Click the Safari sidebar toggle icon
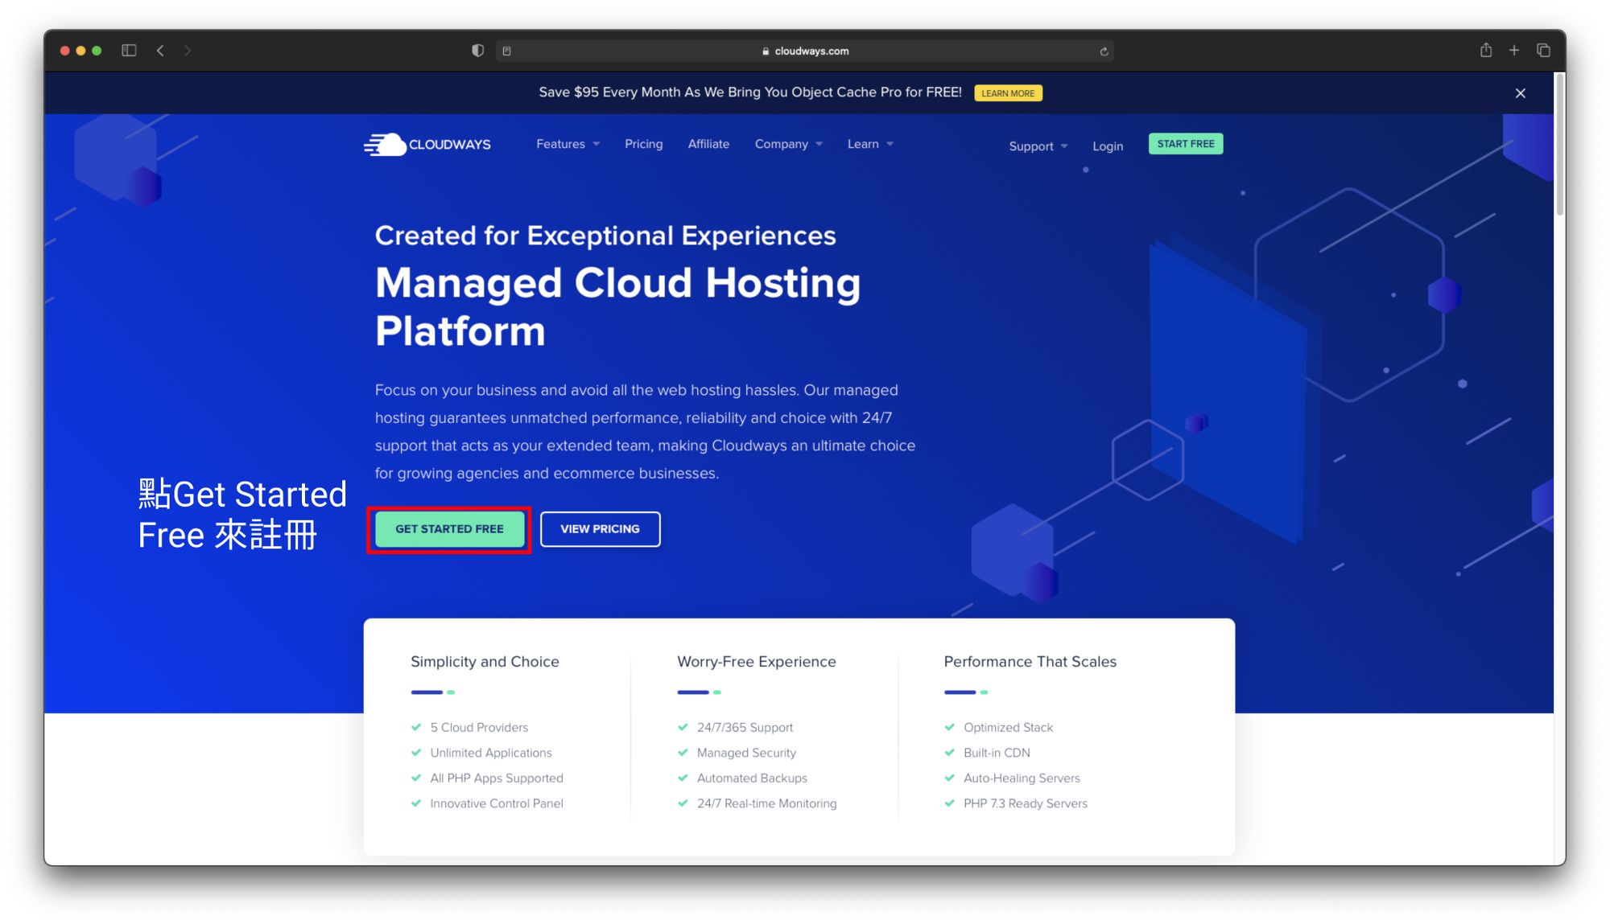This screenshot has height=924, width=1610. click(x=129, y=51)
